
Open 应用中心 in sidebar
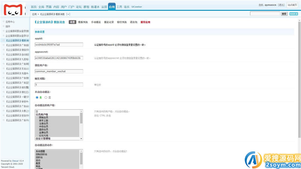pos(10,22)
